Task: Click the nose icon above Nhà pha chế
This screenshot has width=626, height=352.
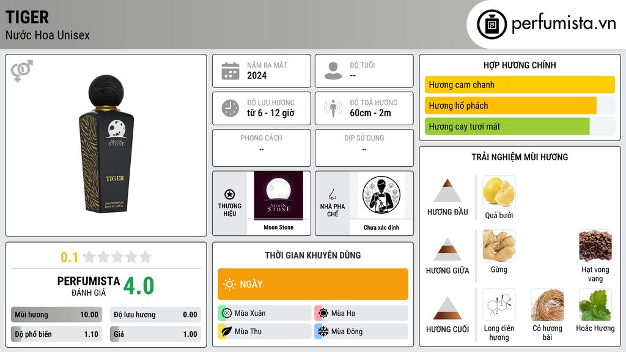Action: (x=332, y=194)
